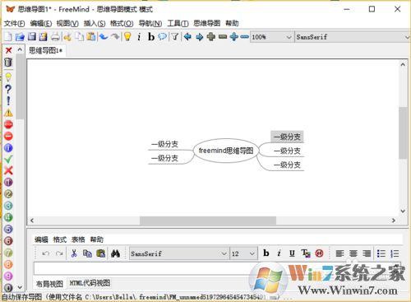
Task: Click the filter funnel icon
Action: click(x=175, y=36)
